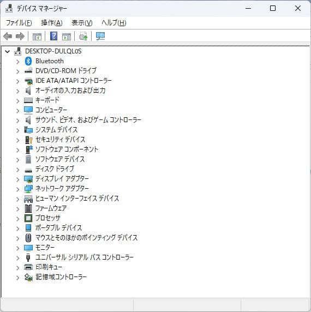Click the Update driver toolbar icon

83,37
